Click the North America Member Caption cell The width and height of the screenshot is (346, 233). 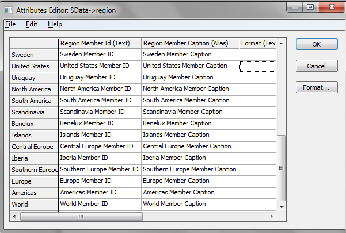click(190, 89)
